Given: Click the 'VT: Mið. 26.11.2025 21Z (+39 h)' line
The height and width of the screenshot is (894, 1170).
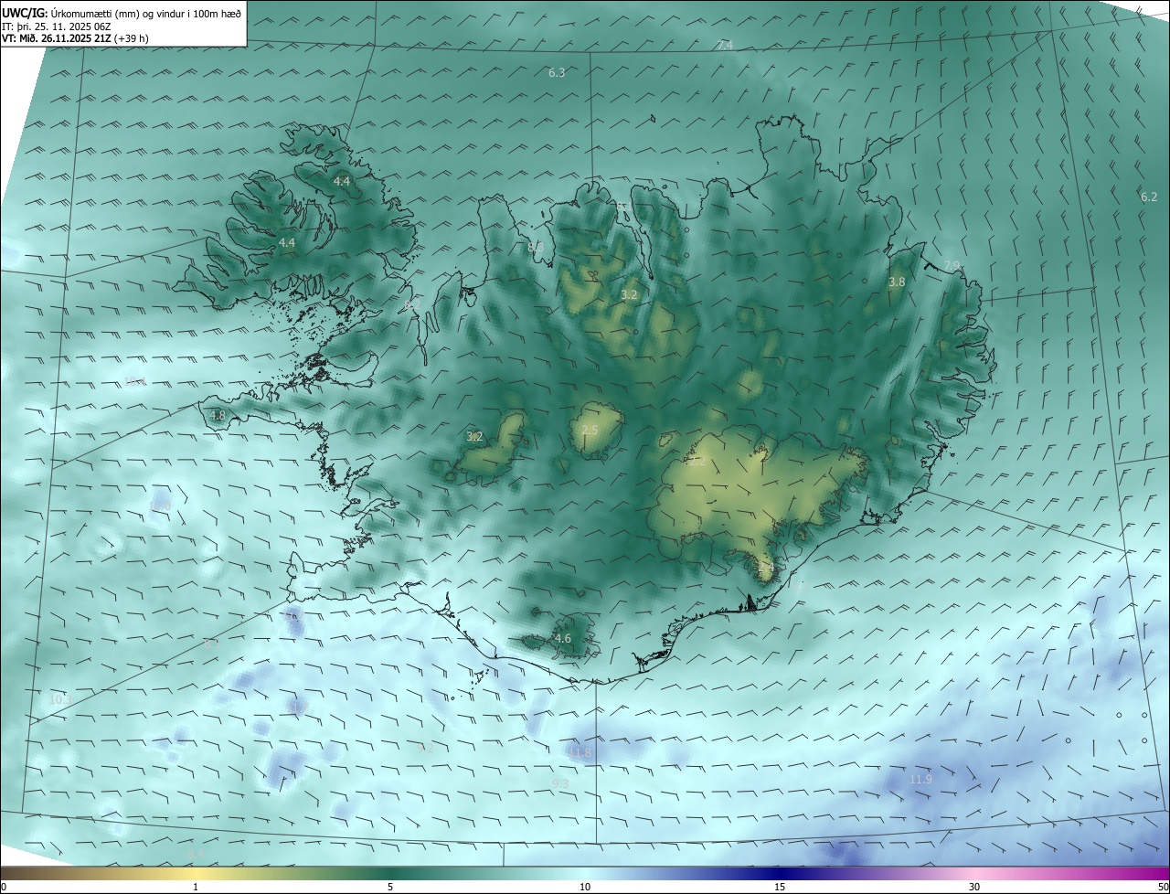Looking at the screenshot, I should pos(75,38).
